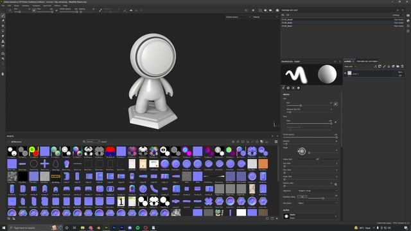Image resolution: width=411 pixels, height=231 pixels.
Task: Open Brush section in Properties panel
Action: tap(283, 88)
